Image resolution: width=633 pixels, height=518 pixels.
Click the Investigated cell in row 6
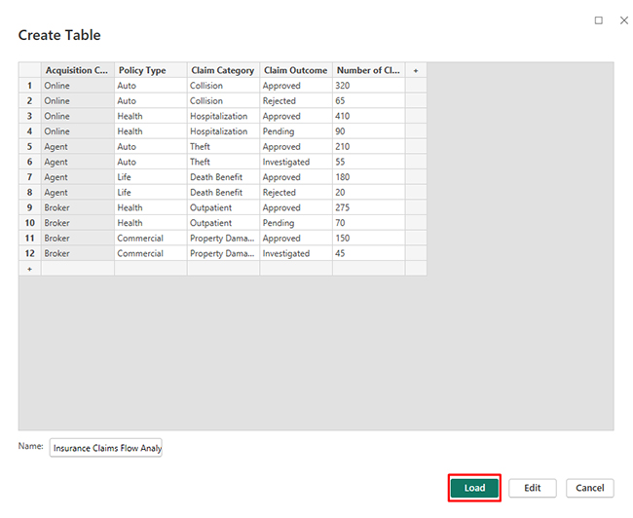point(295,162)
